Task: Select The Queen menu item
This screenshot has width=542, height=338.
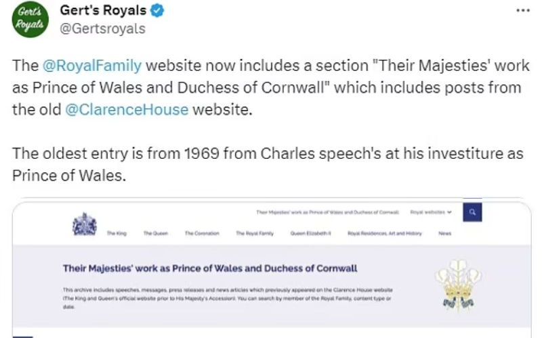Action: 155,233
